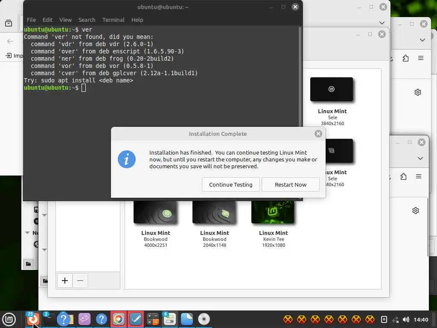Viewport: 437px width, 328px height.
Task: Click the Import bookmarks button
Action: 14,56
